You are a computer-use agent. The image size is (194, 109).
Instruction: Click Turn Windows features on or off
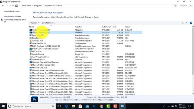pyautogui.click(x=15, y=21)
